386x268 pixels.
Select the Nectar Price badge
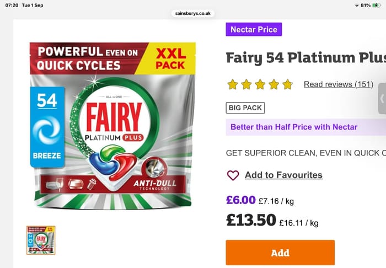point(254,30)
